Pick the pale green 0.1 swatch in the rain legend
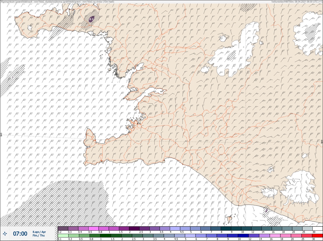Image resolution: width=323 pixels, height=241 pixels. pyautogui.click(x=63, y=236)
